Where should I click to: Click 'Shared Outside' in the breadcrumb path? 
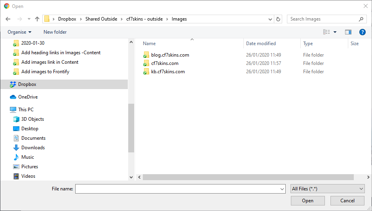coord(101,19)
